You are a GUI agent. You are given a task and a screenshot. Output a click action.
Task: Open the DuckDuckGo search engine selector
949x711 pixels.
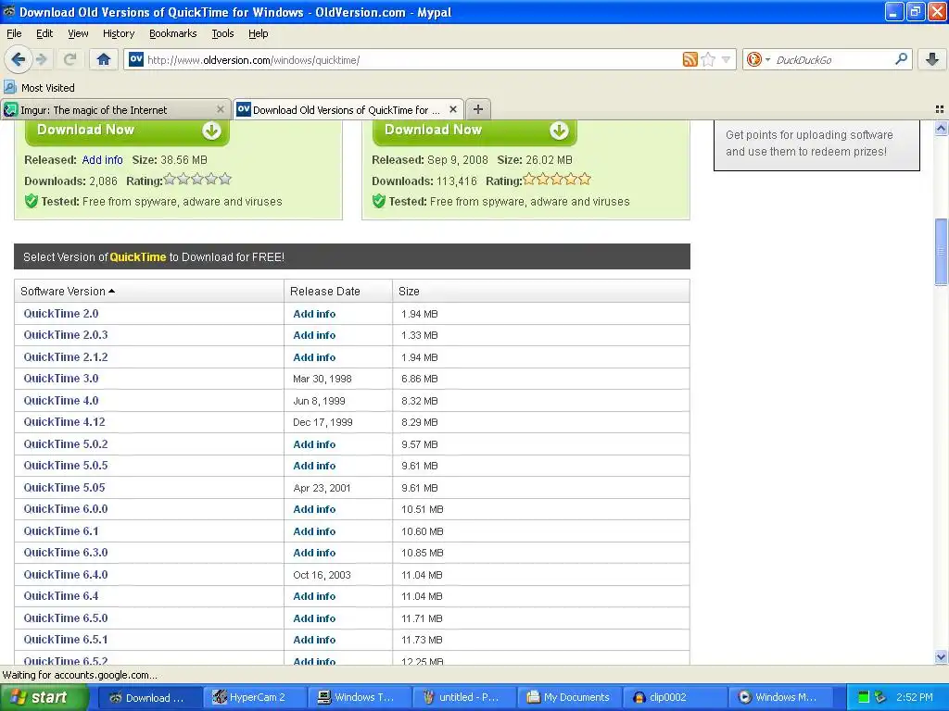tap(758, 59)
